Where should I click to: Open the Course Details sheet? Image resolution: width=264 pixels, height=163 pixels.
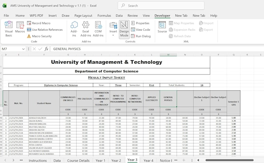tap(78, 160)
